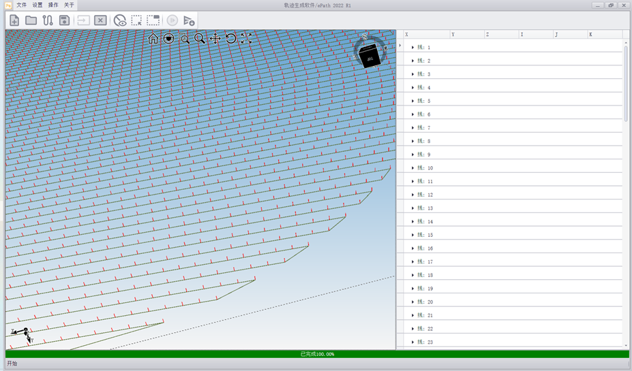Save using the floppy disk icon

(x=64, y=20)
